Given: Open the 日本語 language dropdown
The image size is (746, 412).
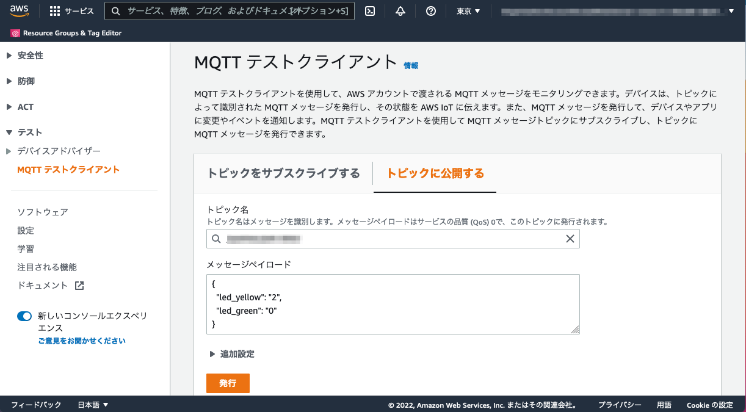Looking at the screenshot, I should coord(93,405).
